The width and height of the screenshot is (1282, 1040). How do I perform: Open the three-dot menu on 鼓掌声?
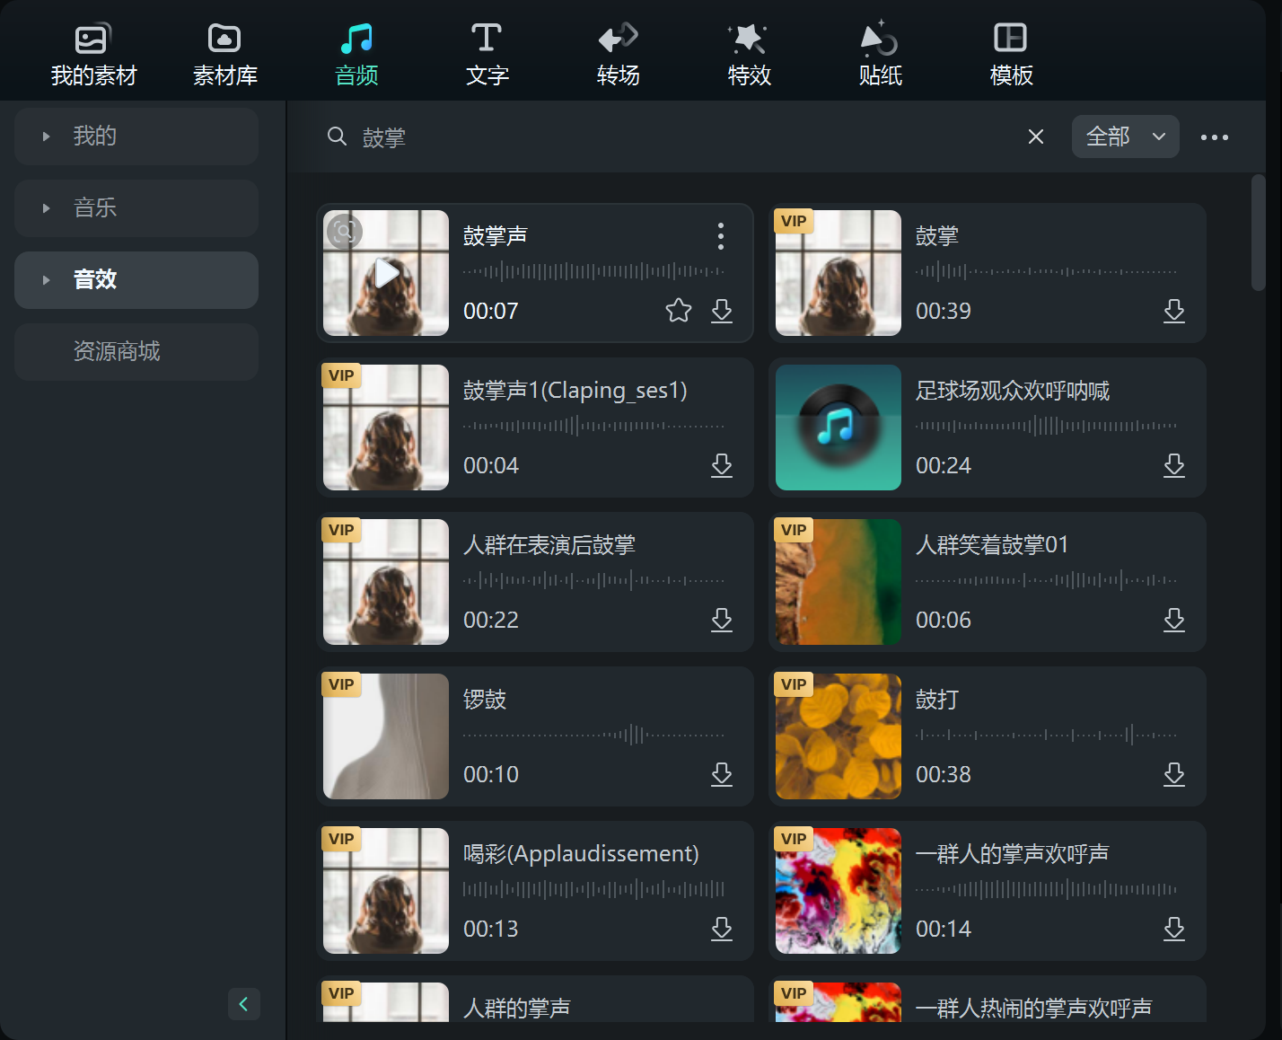click(720, 236)
